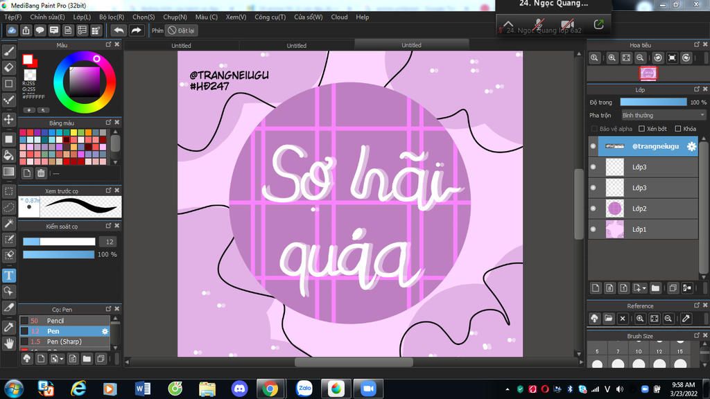
Task: Add a new layer in layer panel
Action: coord(596,287)
